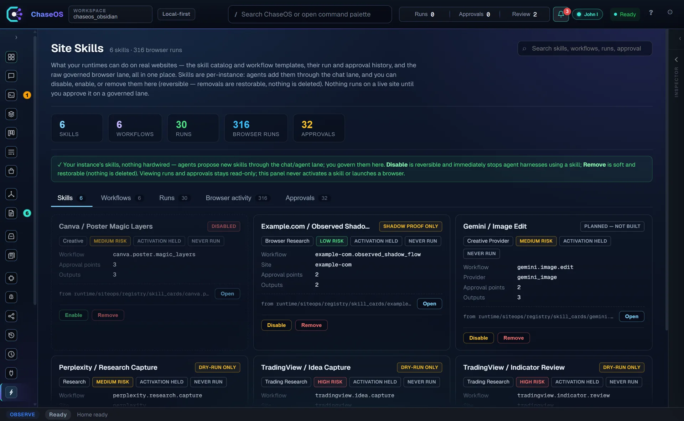Open the stacked notes icon in sidebar

11,255
